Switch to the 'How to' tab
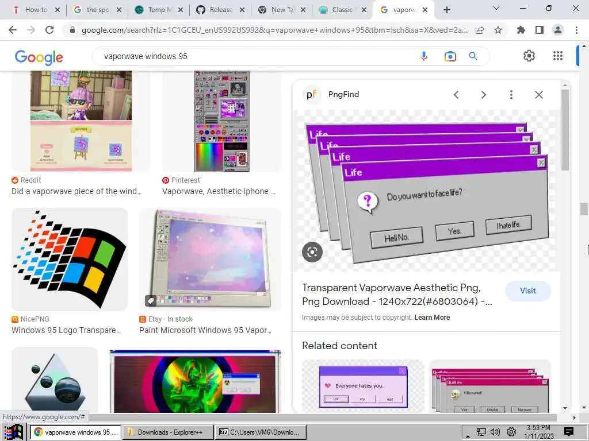Image resolution: width=589 pixels, height=441 pixels. tap(36, 10)
